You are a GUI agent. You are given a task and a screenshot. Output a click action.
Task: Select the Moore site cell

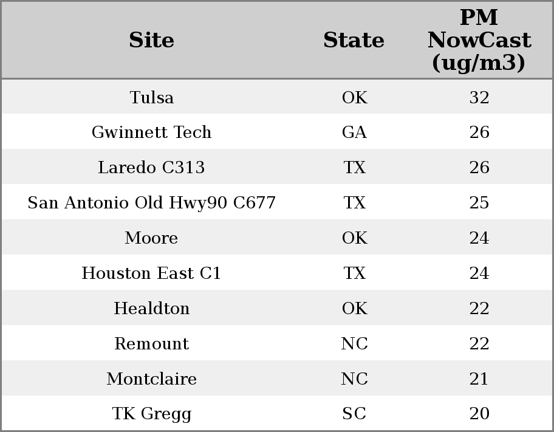coord(151,238)
